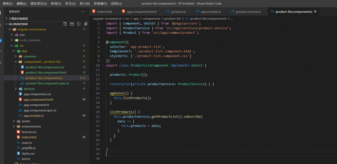
Task: Click the New File icon in explorer header
Action: (65, 24)
